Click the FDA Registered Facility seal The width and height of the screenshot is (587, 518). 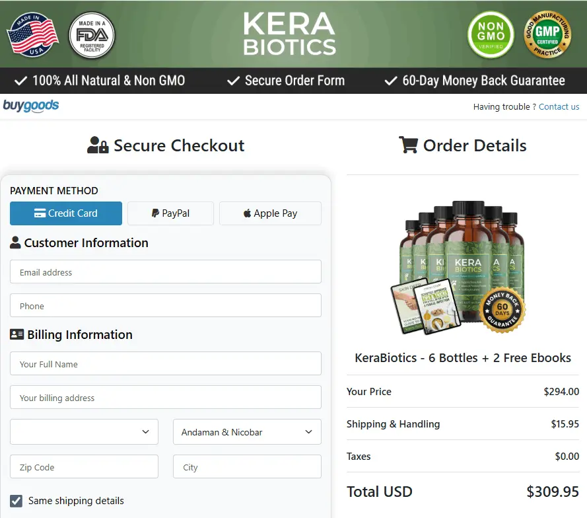click(91, 34)
